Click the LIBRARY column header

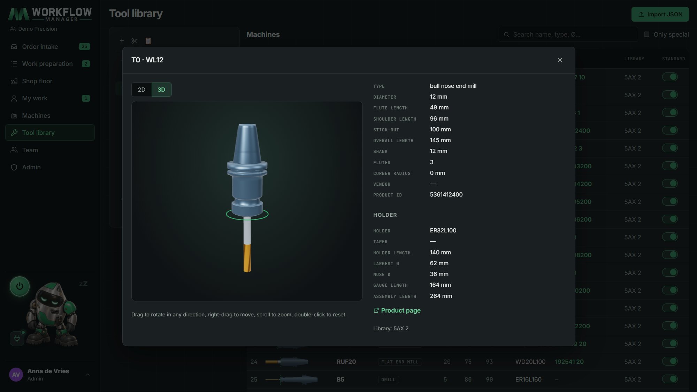tap(634, 59)
